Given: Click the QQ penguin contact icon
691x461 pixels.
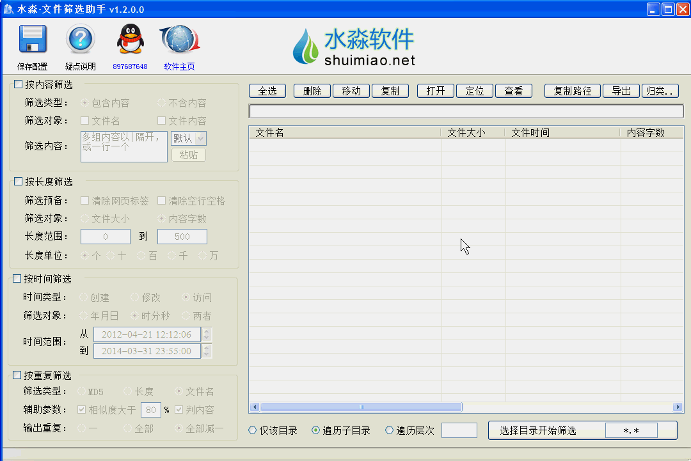Looking at the screenshot, I should 130,40.
